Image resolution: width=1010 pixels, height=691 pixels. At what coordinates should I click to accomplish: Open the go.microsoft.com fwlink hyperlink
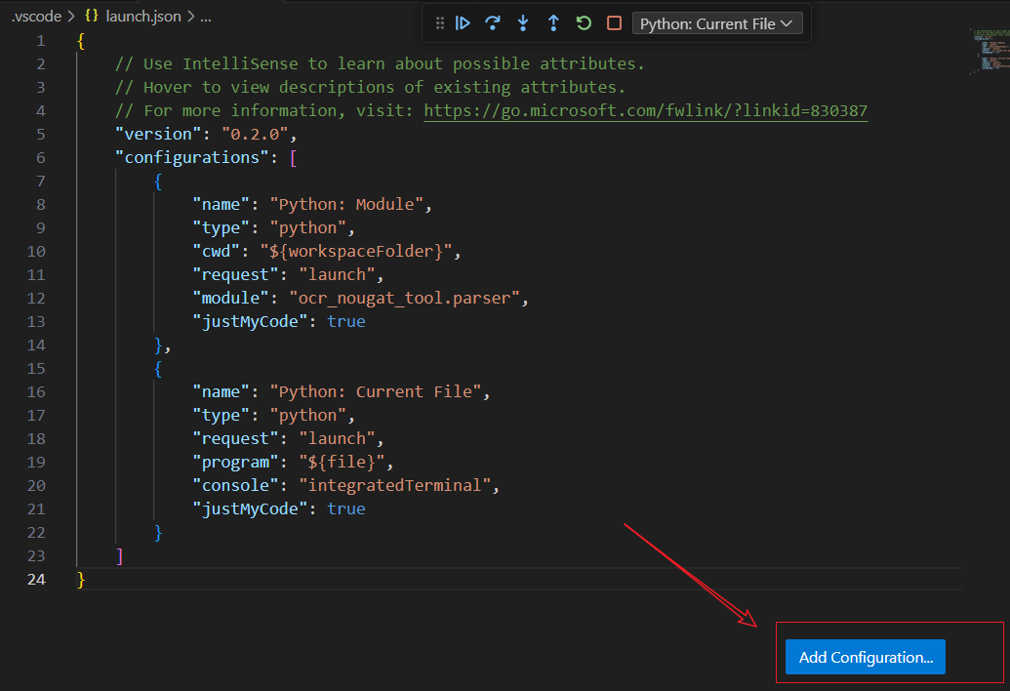click(644, 110)
